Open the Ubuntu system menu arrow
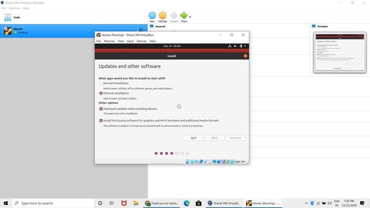 pyautogui.click(x=245, y=46)
